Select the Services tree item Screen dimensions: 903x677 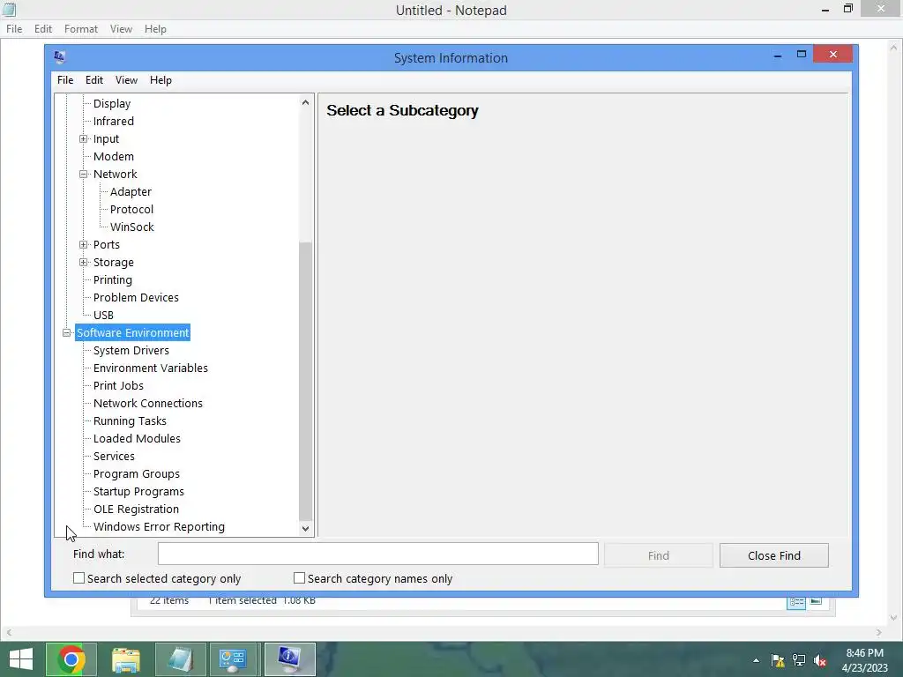(114, 457)
